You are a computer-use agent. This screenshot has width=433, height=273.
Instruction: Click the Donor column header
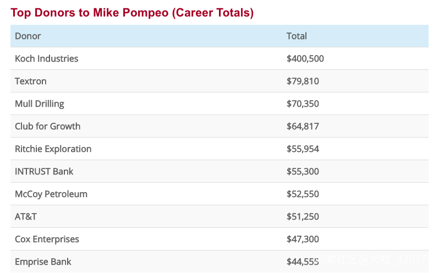(28, 36)
